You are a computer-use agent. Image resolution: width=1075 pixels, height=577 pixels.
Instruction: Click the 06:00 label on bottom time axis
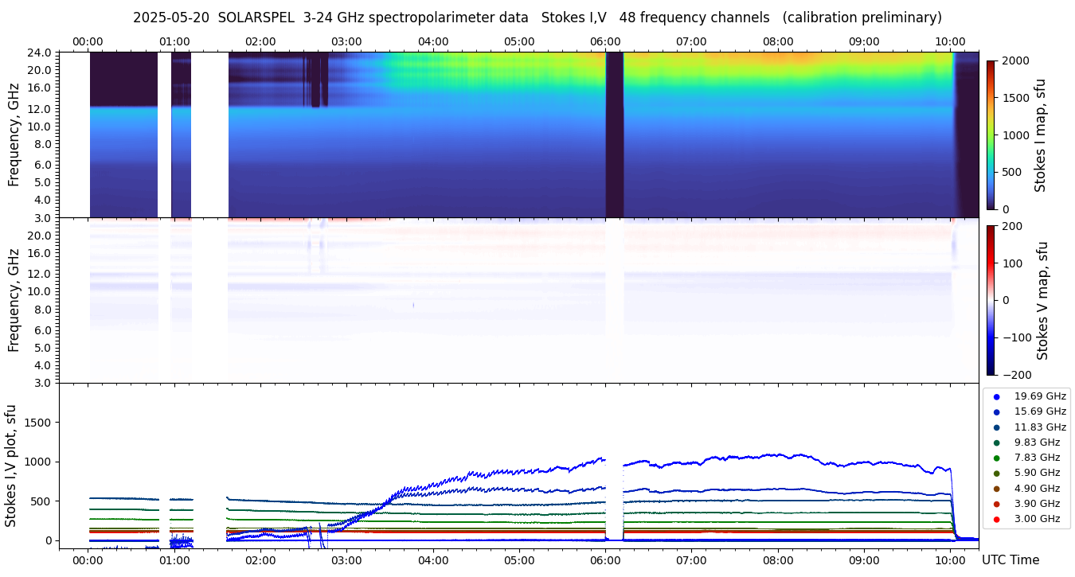pyautogui.click(x=605, y=559)
